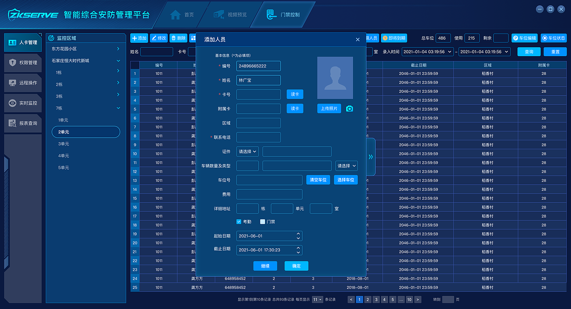Image resolution: width=571 pixels, height=309 pixels.
Task: Click the 继续 button
Action: [265, 266]
